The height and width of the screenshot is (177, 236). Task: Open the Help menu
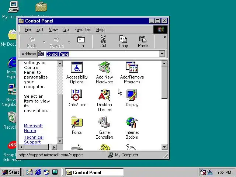click(100, 29)
